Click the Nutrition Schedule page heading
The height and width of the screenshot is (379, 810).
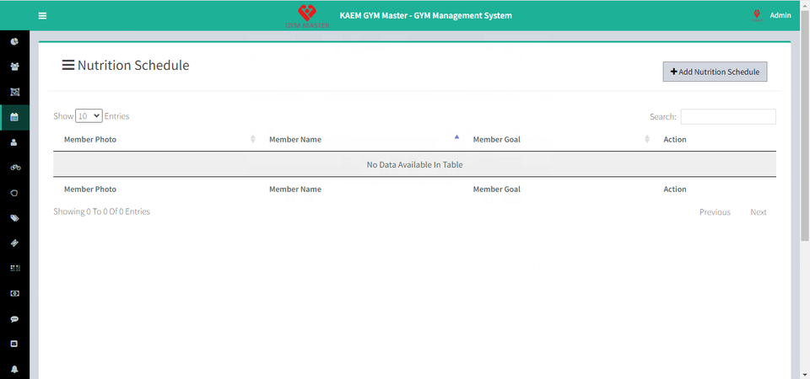pyautogui.click(x=133, y=66)
